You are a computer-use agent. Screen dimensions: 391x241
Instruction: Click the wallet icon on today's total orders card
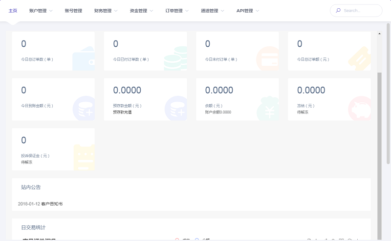84,59
